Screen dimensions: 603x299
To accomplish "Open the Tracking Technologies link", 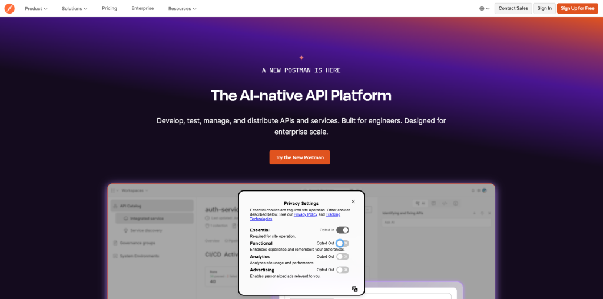I will [295, 217].
